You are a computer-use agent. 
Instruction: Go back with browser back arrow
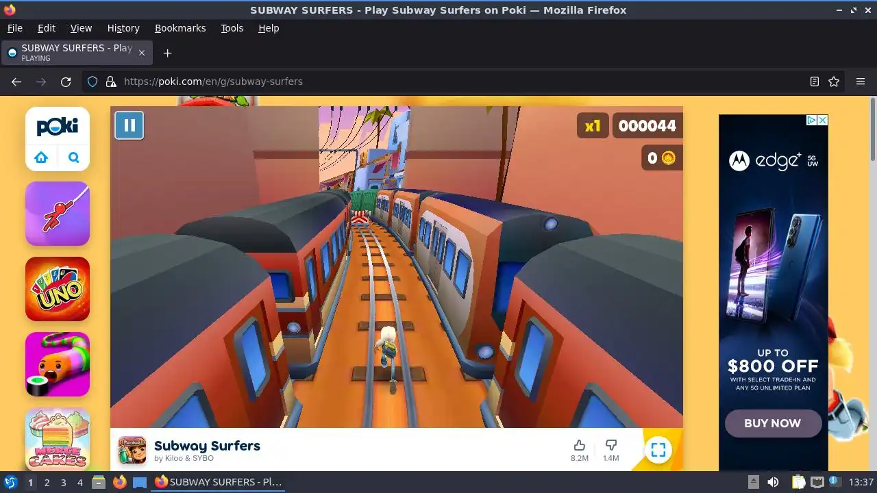(16, 81)
